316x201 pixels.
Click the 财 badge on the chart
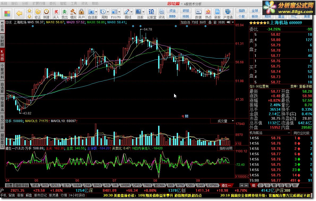coord(187,116)
